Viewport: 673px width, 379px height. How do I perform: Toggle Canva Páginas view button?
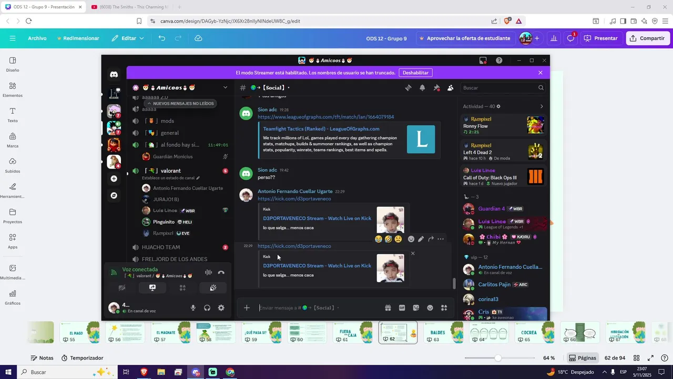(583, 358)
